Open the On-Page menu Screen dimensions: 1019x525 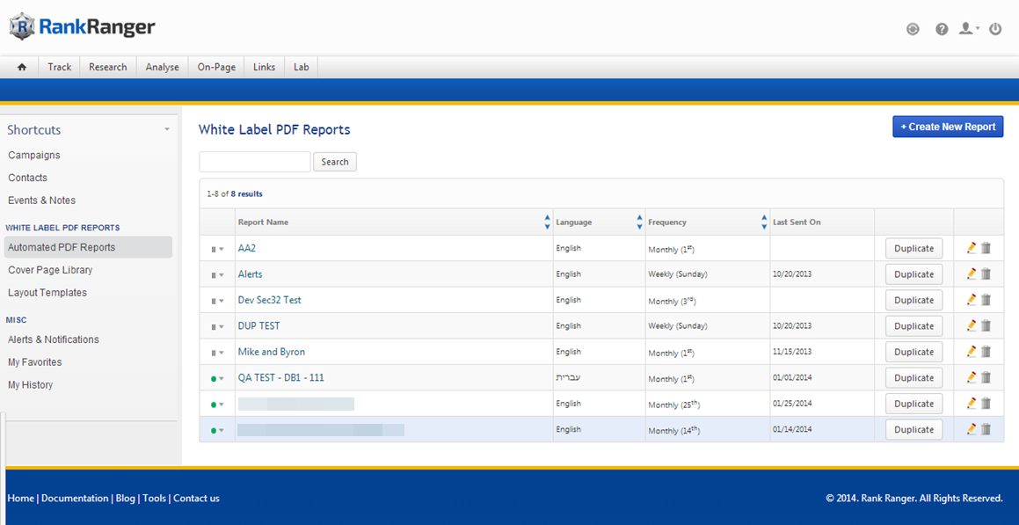(216, 67)
